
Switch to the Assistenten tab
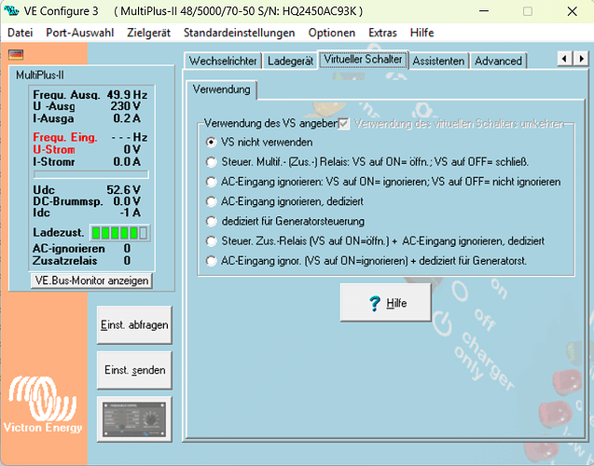click(438, 61)
